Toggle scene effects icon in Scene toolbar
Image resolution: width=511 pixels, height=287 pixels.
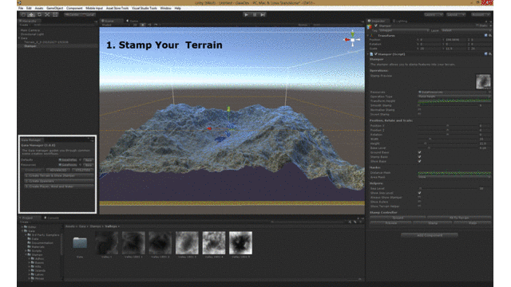point(156,25)
